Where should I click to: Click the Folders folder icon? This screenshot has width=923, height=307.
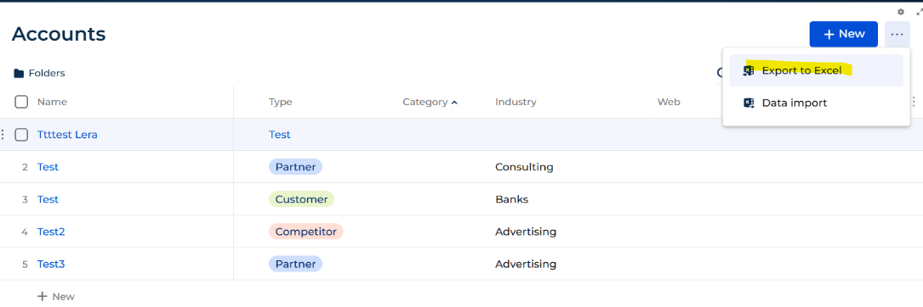19,74
